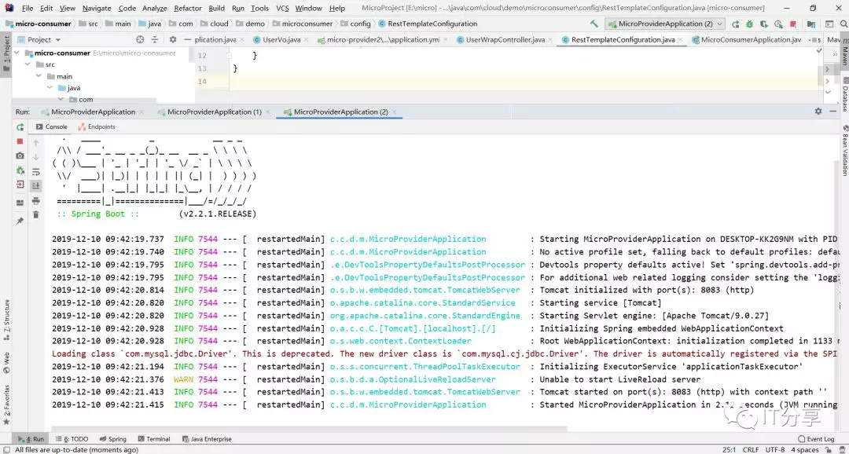Click the Rerun icon in the main toolbar
The width and height of the screenshot is (849, 454).
point(735,24)
